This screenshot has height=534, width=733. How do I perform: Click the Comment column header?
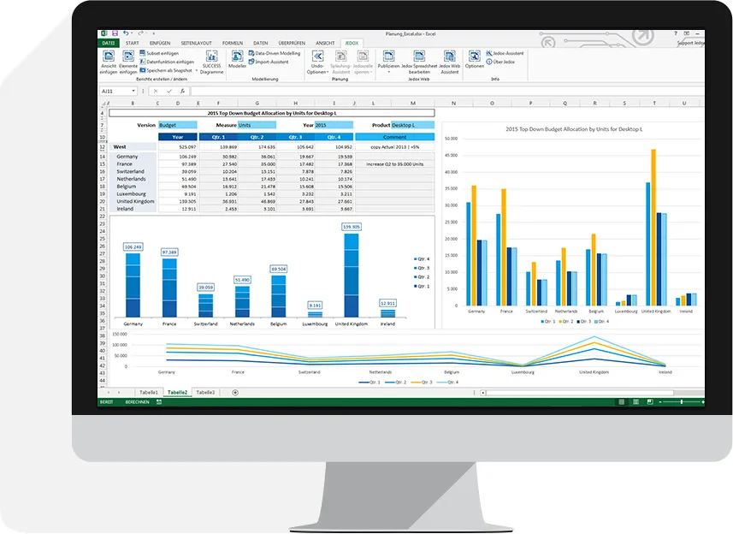(x=394, y=137)
